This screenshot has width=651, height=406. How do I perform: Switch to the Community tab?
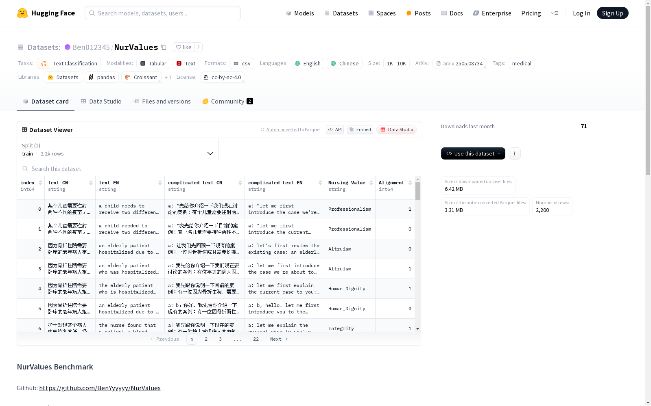tap(227, 101)
